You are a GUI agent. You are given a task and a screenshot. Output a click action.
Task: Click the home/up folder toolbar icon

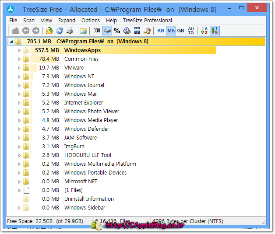(15, 31)
